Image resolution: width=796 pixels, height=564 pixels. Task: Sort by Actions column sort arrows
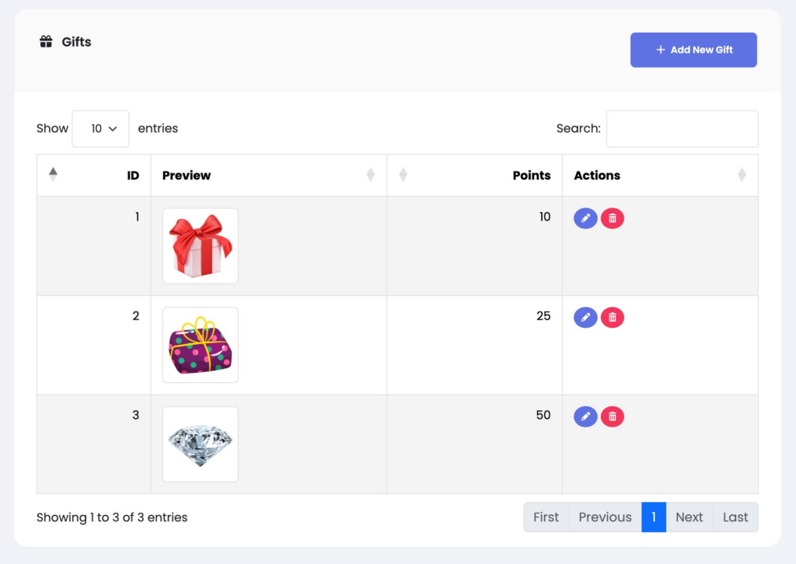pyautogui.click(x=742, y=175)
